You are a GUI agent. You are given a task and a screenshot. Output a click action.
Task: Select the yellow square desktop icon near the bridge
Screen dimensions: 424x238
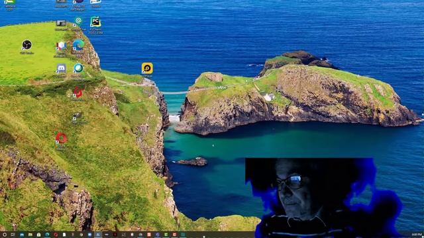[x=147, y=68]
